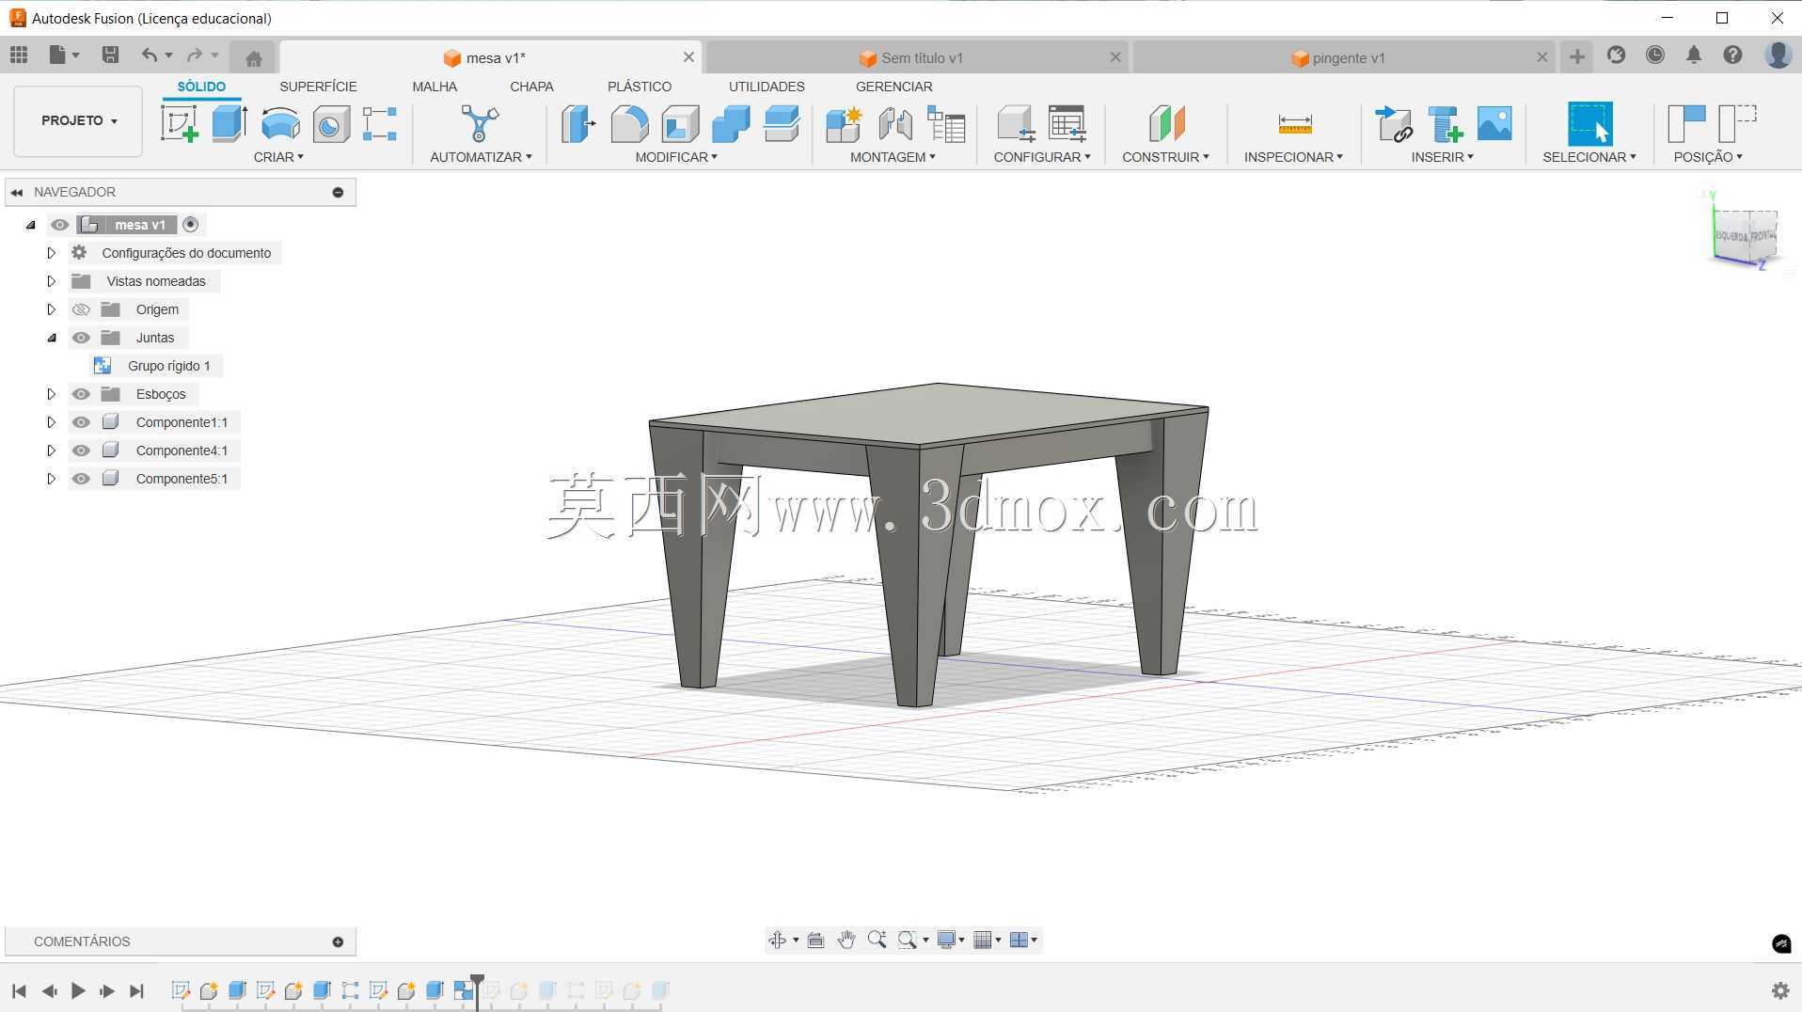Expand the Esboços folder

pos(52,394)
